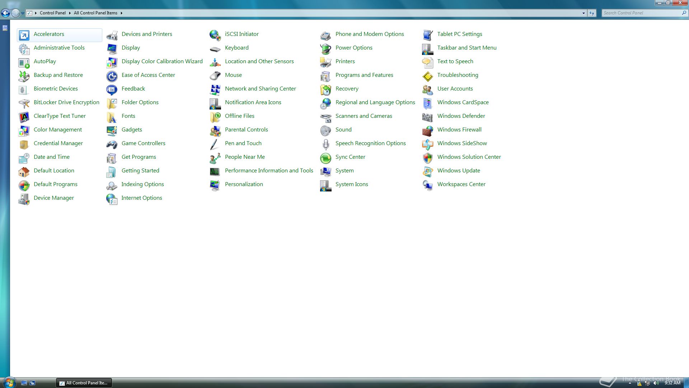
Task: Open the address bar history dropdown
Action: 583,13
